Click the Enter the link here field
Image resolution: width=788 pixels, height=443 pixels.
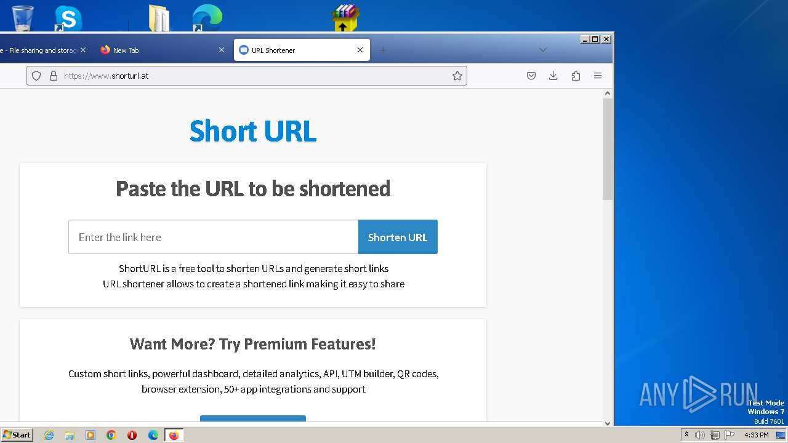(x=213, y=237)
